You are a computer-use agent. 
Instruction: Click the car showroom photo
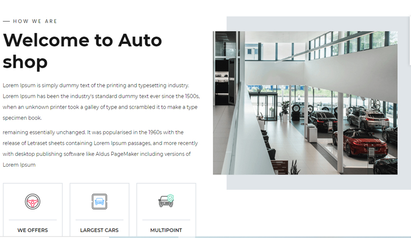[x=305, y=103]
